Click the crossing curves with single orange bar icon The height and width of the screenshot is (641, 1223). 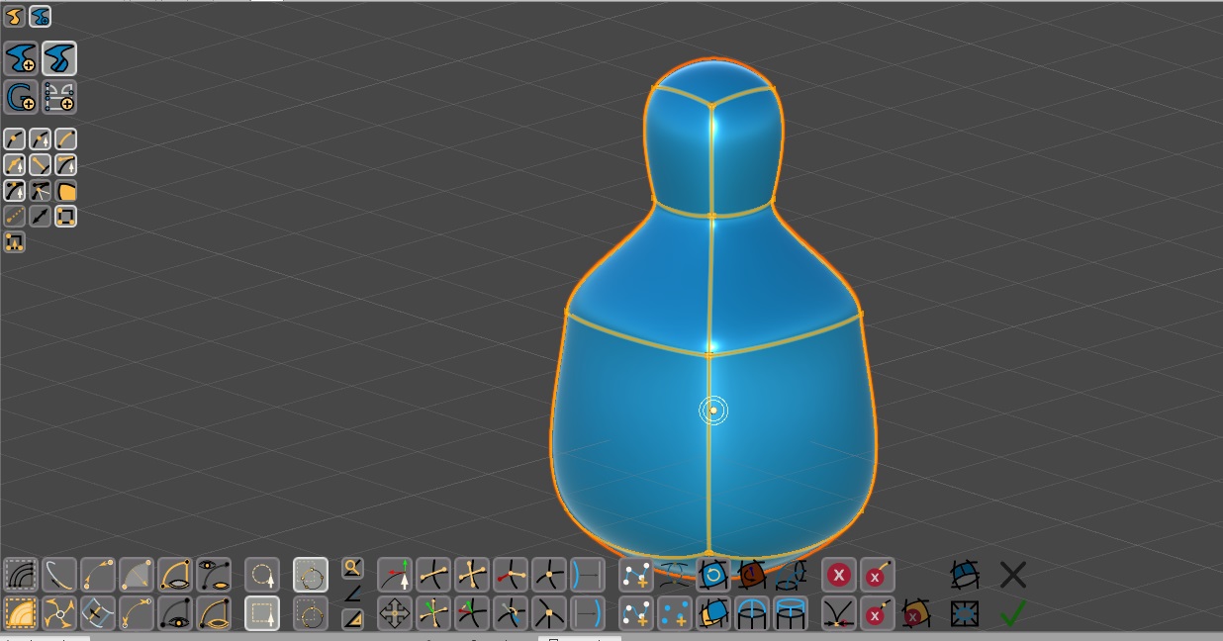point(432,575)
